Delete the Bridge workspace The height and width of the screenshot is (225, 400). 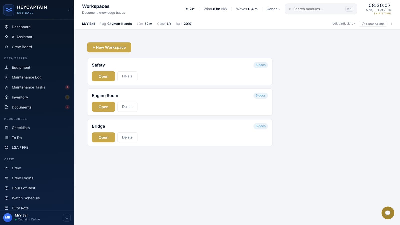(127, 137)
